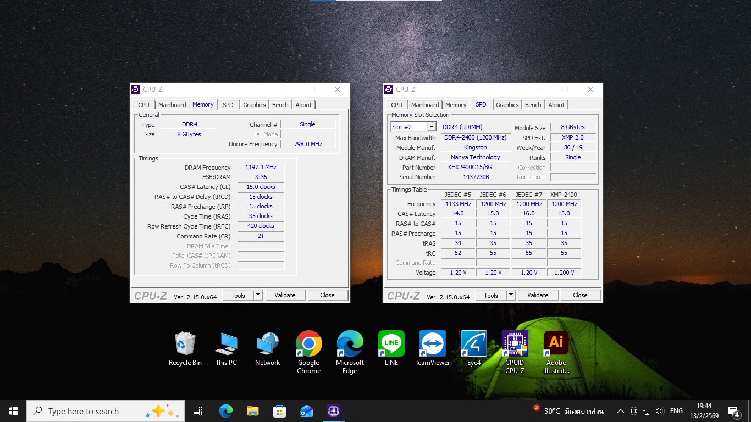The image size is (751, 422).
Task: Select the Bench tab in SPD window
Action: (533, 105)
